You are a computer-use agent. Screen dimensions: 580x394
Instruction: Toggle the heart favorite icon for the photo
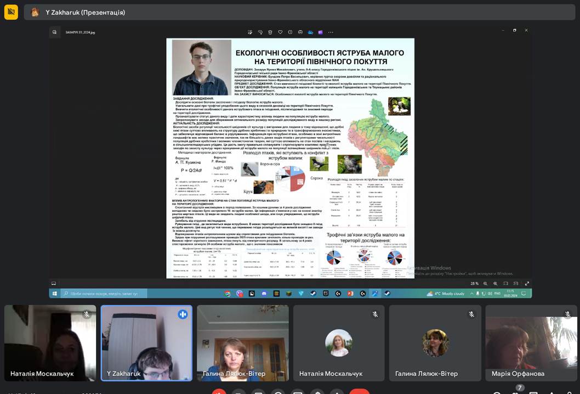pyautogui.click(x=280, y=32)
